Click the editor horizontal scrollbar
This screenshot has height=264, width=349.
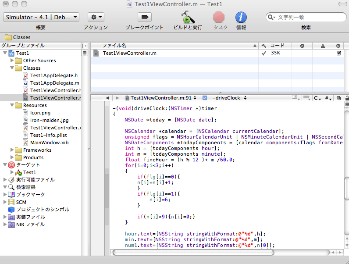pos(193,253)
